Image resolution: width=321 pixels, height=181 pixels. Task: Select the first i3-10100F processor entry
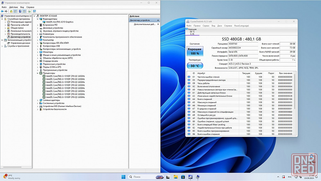[65, 76]
